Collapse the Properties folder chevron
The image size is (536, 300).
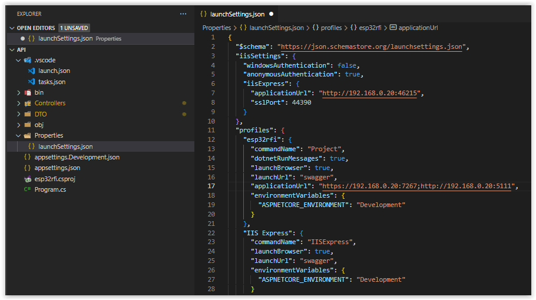[18, 136]
